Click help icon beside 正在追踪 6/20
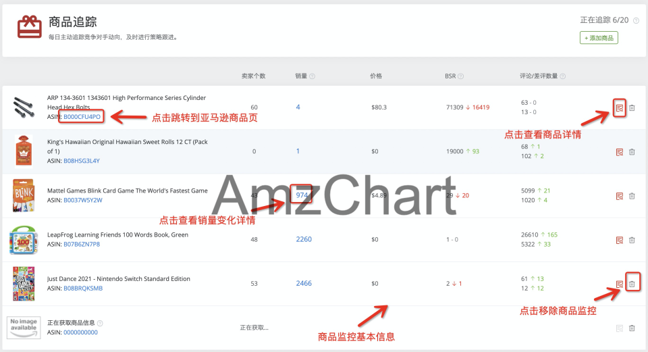Viewport: 648px width, 352px height. (637, 20)
